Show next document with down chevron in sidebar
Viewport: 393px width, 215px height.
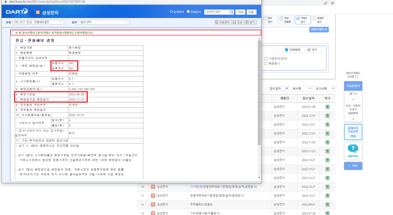pos(353,119)
